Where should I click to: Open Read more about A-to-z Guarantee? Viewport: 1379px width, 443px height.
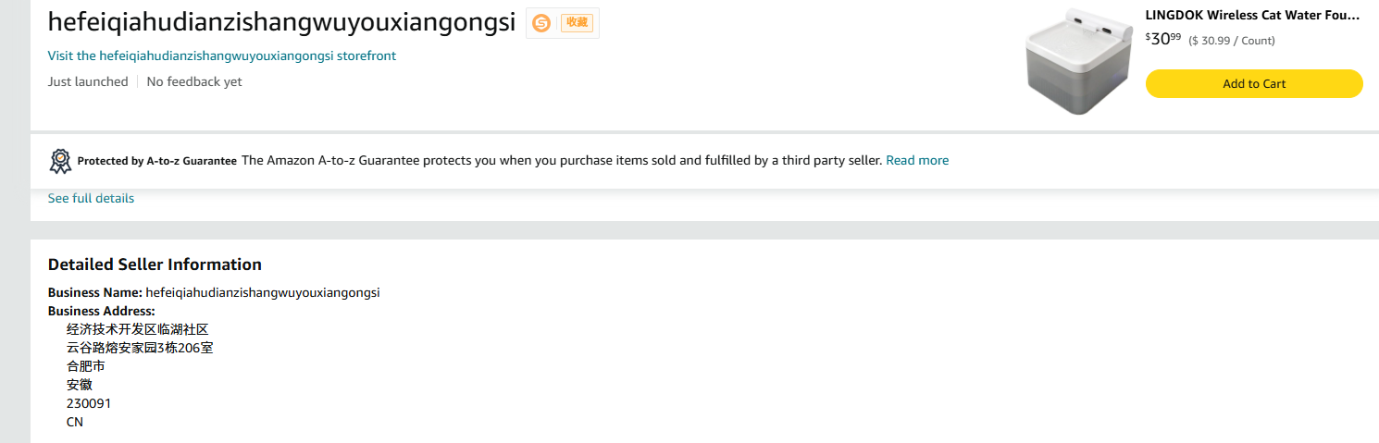point(917,160)
